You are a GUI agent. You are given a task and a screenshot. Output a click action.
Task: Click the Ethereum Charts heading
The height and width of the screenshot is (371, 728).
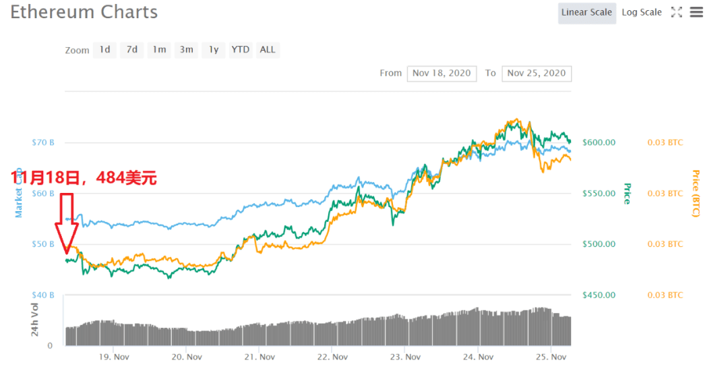(84, 12)
